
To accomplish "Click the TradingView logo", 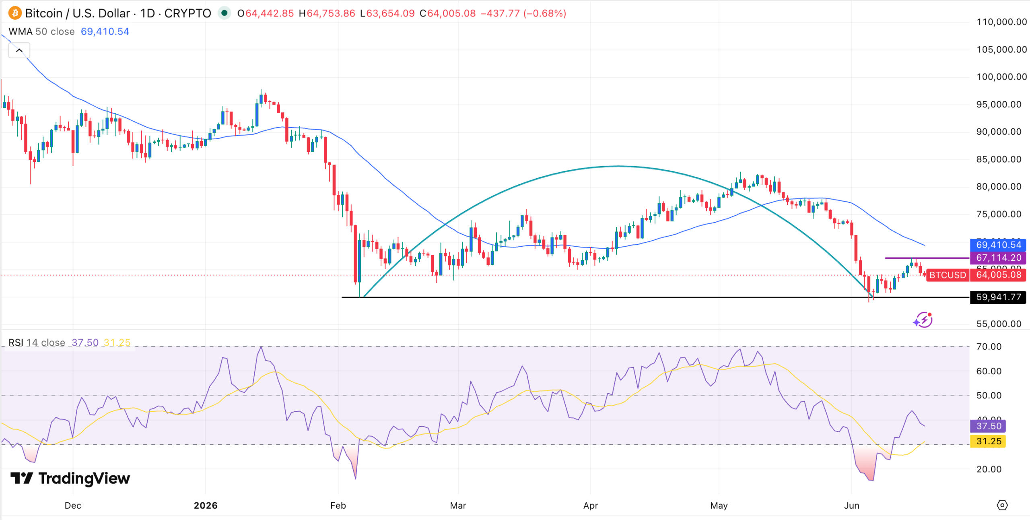I will tap(70, 478).
